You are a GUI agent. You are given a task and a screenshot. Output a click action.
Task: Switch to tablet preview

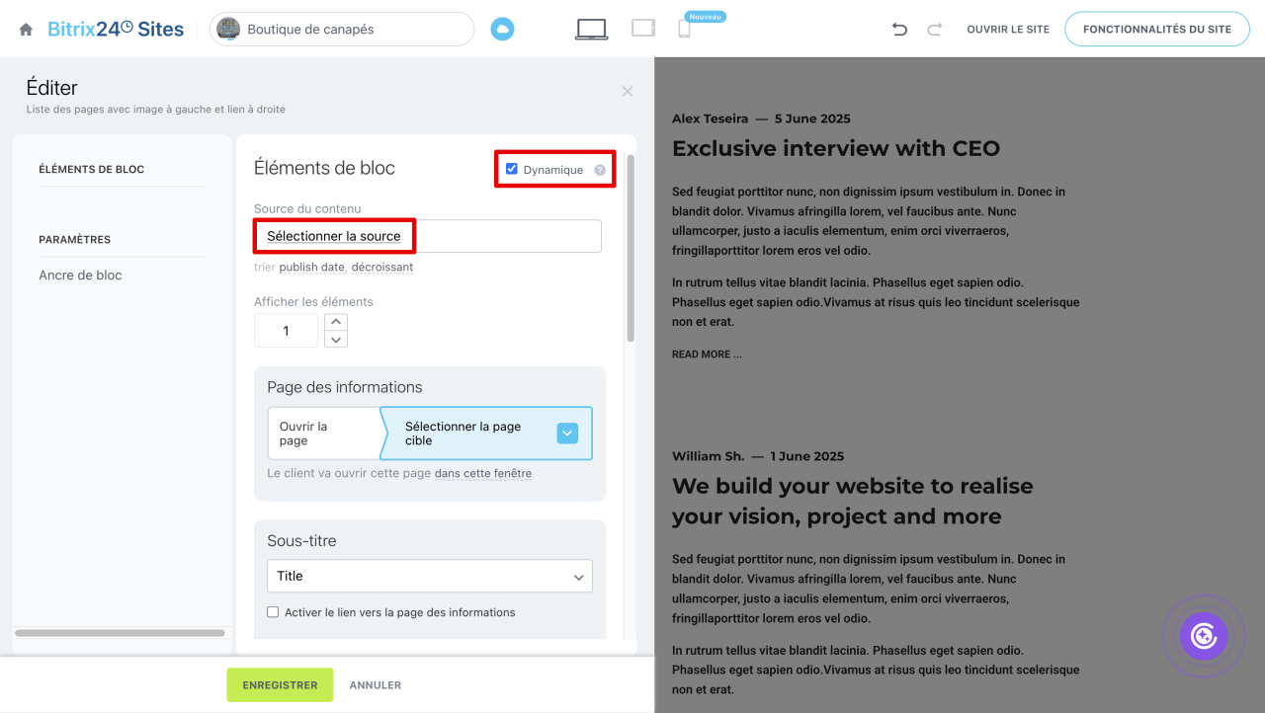(x=643, y=29)
